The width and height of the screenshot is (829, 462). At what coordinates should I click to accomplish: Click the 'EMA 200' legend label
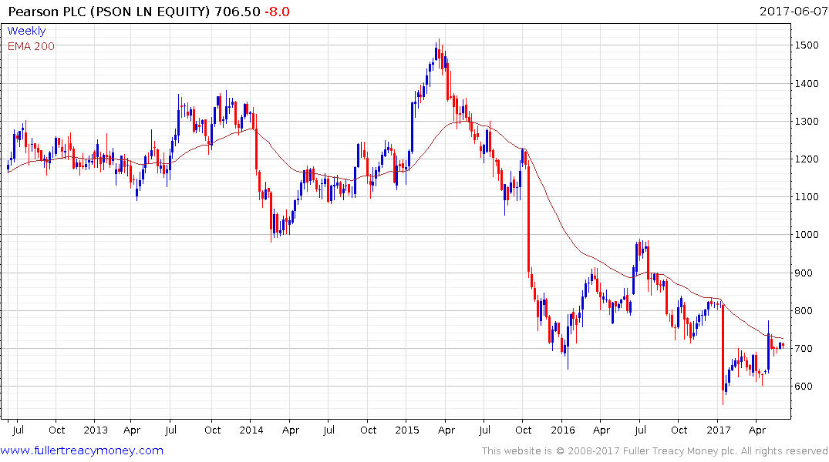tap(31, 46)
